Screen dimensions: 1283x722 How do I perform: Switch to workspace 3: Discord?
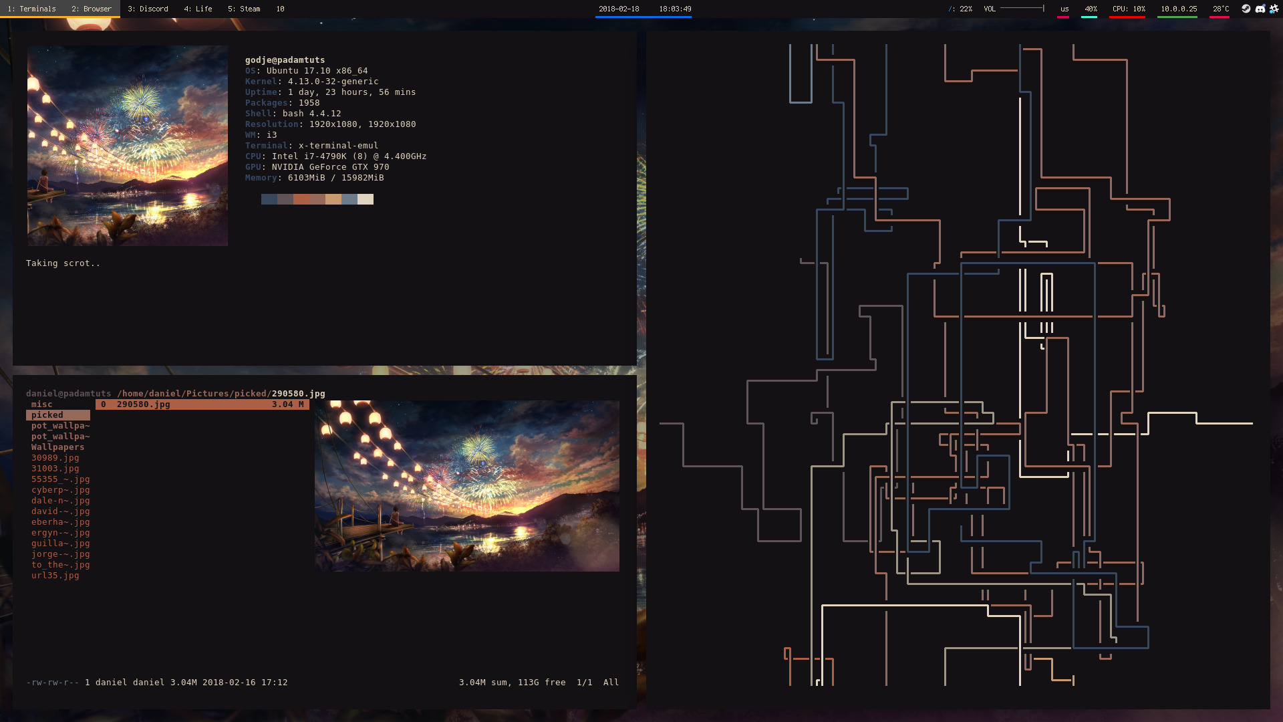148,9
